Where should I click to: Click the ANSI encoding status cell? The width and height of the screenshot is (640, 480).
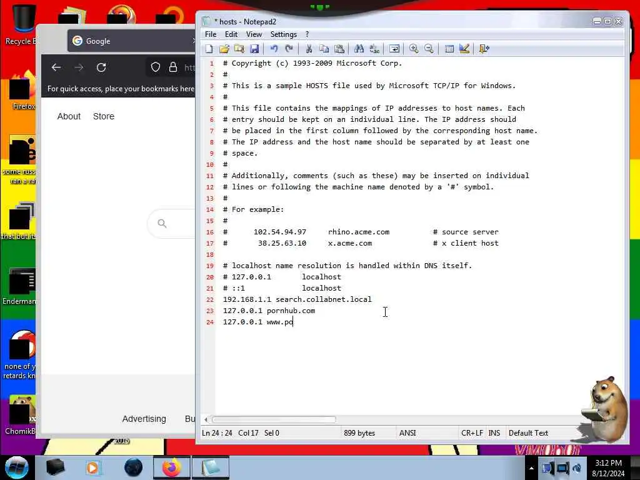point(407,433)
